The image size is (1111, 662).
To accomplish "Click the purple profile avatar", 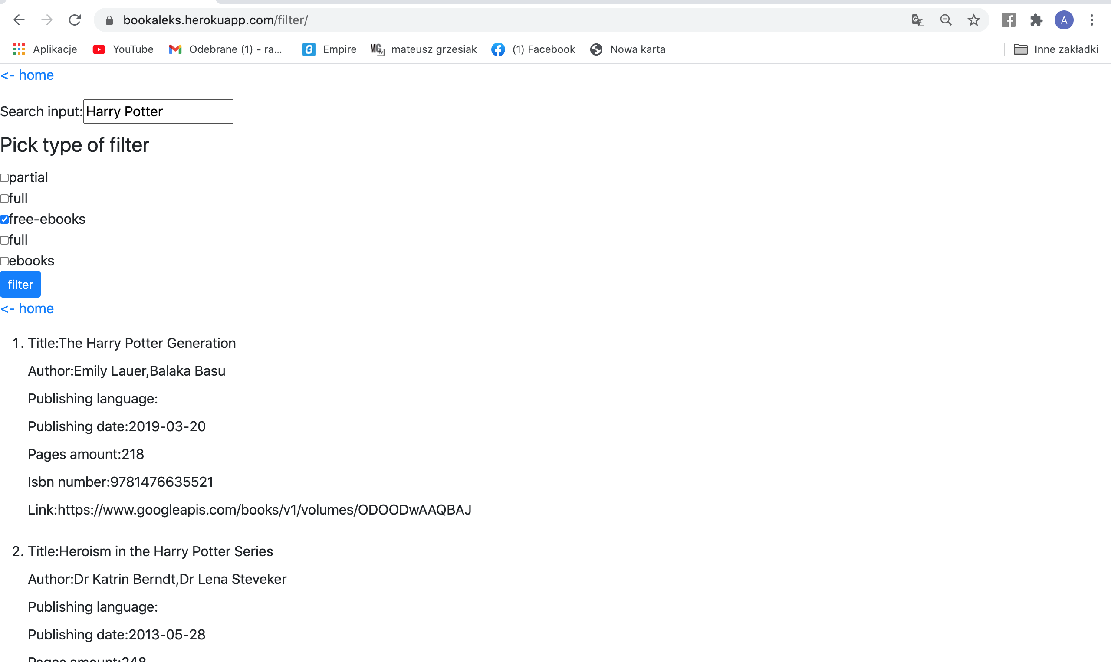I will (1064, 20).
